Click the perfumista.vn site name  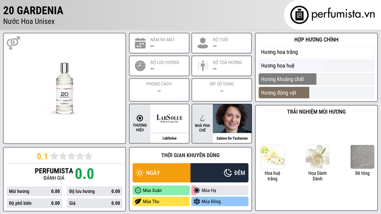click(343, 14)
